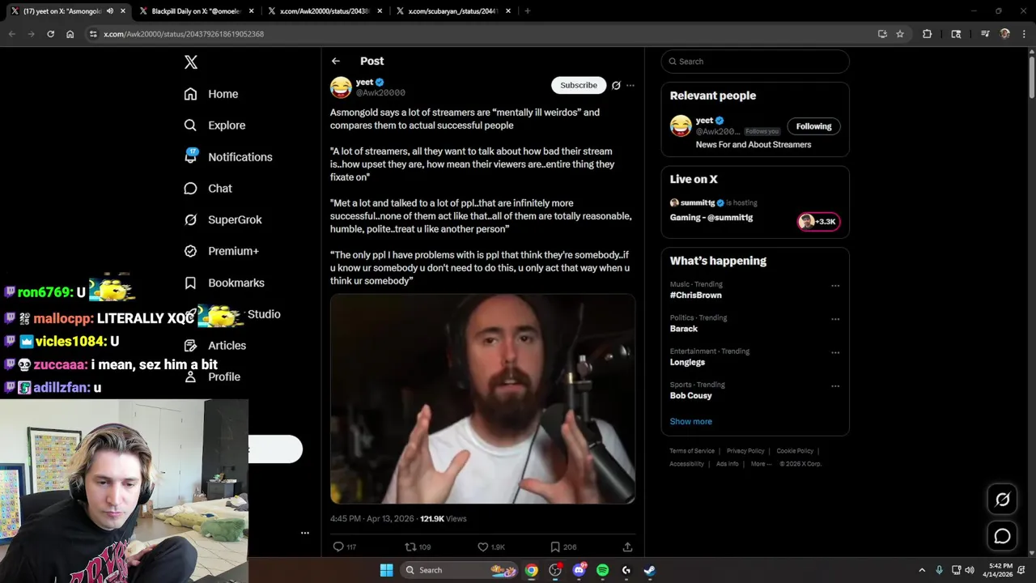Open more options for Barack trend
1036x583 pixels.
pos(835,319)
